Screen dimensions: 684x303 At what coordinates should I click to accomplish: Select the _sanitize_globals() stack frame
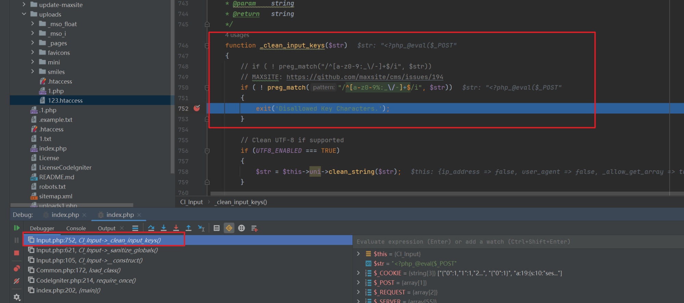(97, 250)
